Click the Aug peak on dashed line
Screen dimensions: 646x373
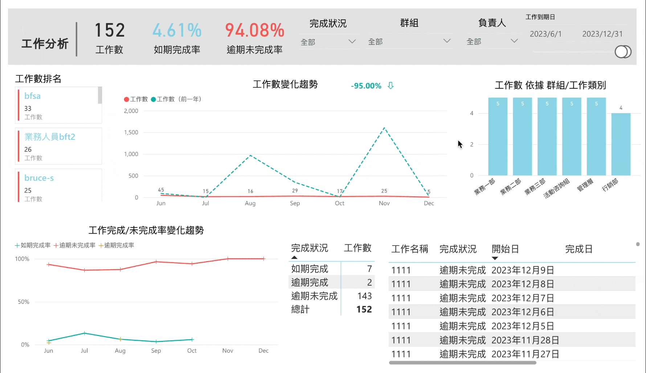point(250,155)
